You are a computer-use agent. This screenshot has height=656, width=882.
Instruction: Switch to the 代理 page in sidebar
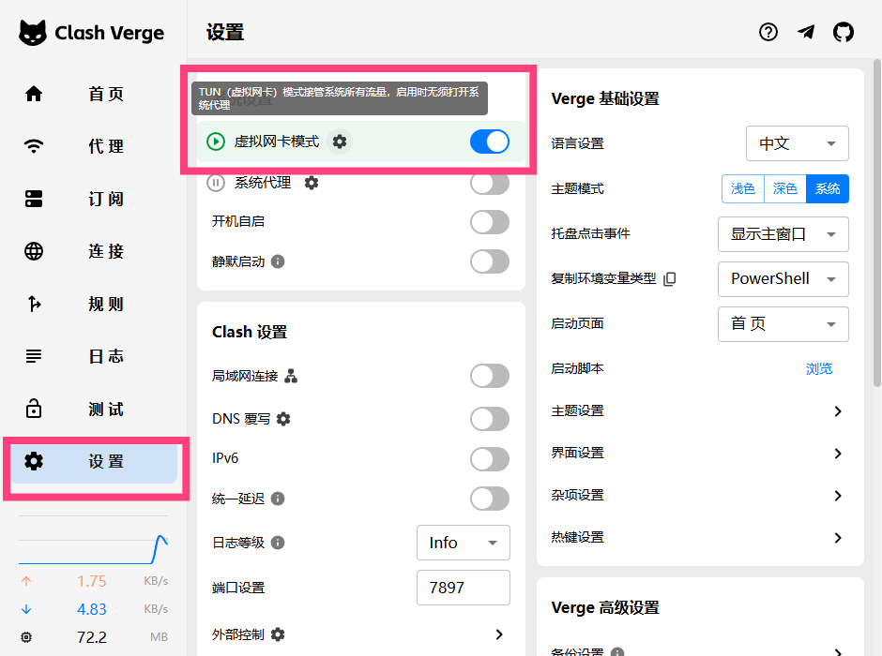pos(94,146)
